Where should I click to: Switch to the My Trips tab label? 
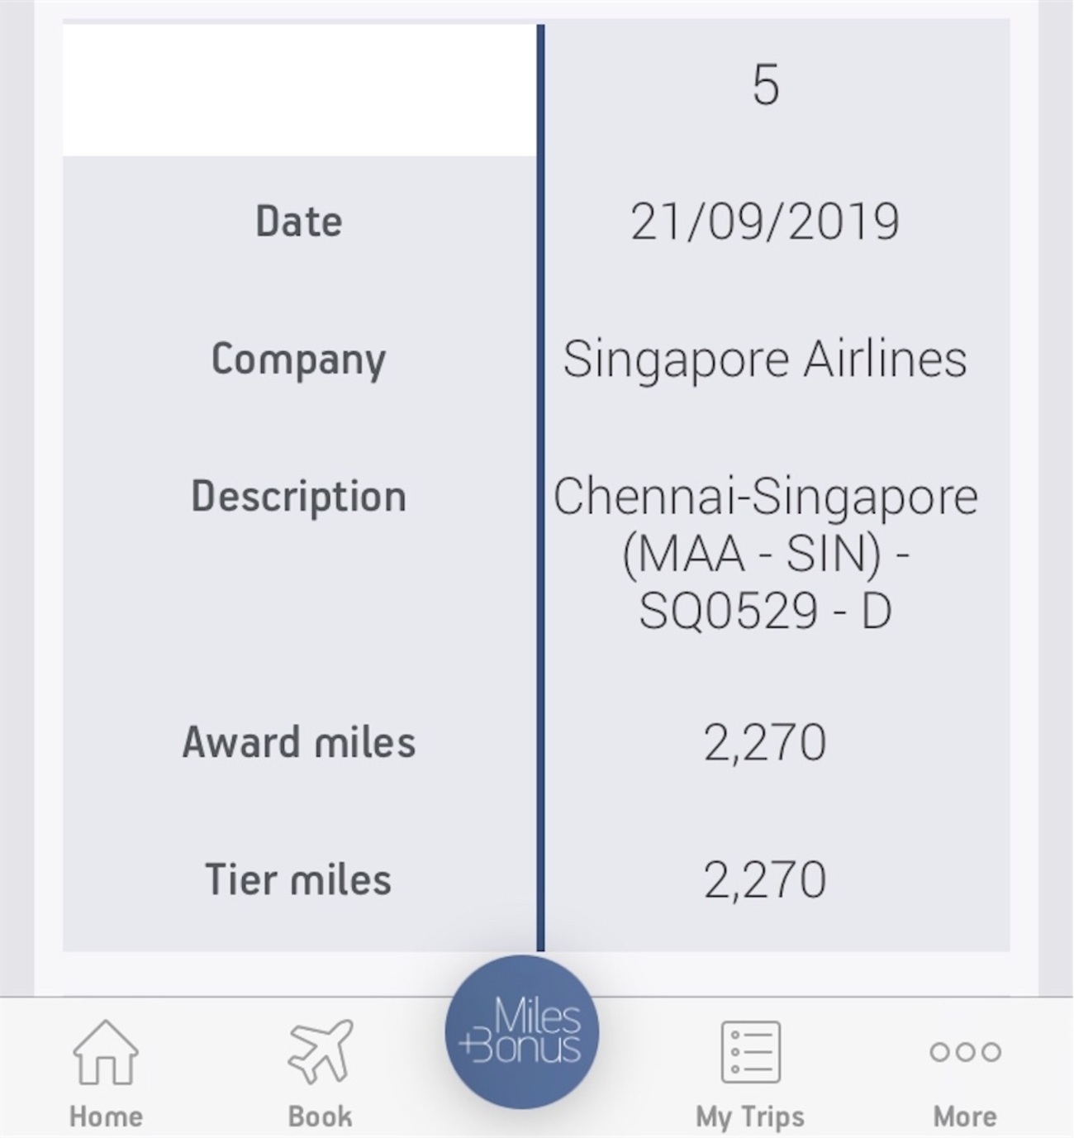[750, 1117]
